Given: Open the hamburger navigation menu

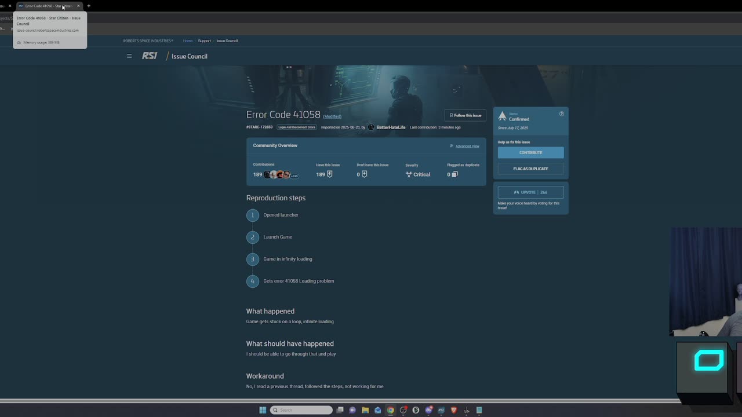Looking at the screenshot, I should tap(129, 56).
